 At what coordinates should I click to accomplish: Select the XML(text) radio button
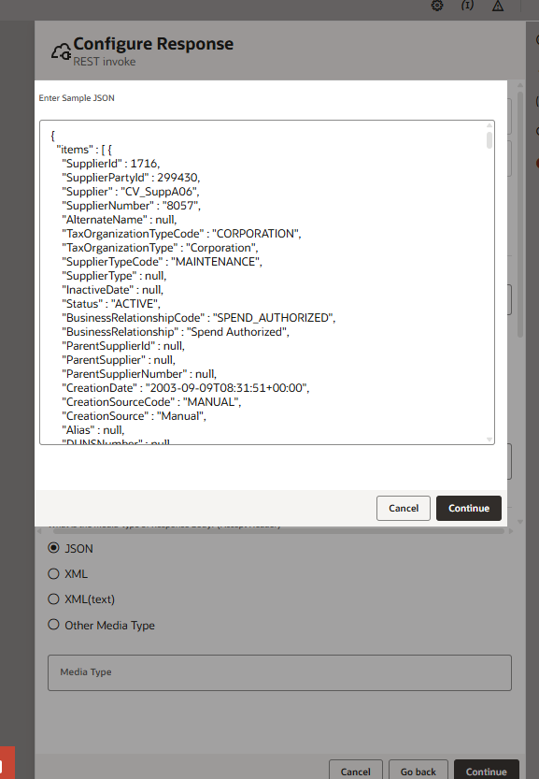tap(53, 599)
